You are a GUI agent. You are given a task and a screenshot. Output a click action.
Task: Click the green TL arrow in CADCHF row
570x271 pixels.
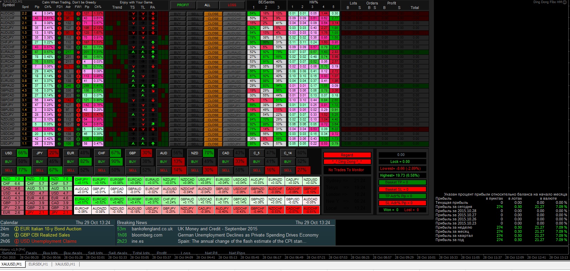click(x=143, y=48)
